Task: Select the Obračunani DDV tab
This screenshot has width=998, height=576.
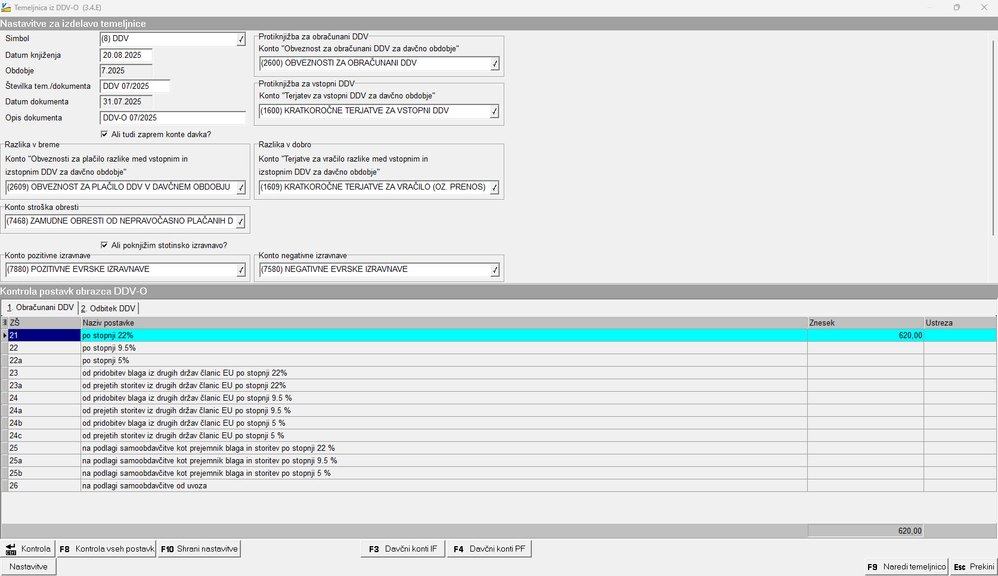Action: pyautogui.click(x=41, y=308)
